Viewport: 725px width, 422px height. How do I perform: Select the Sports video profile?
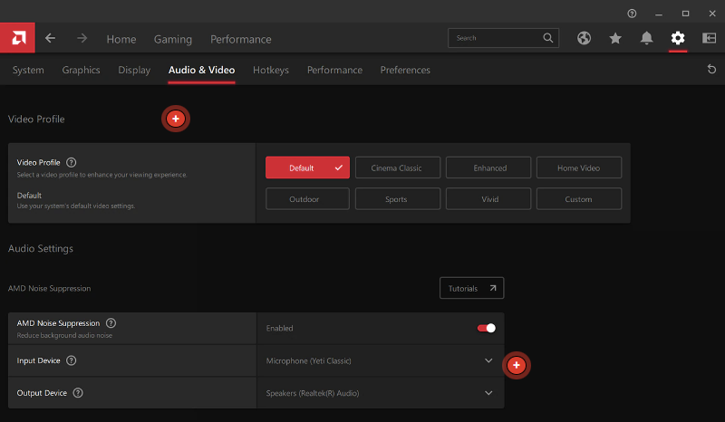pos(398,198)
